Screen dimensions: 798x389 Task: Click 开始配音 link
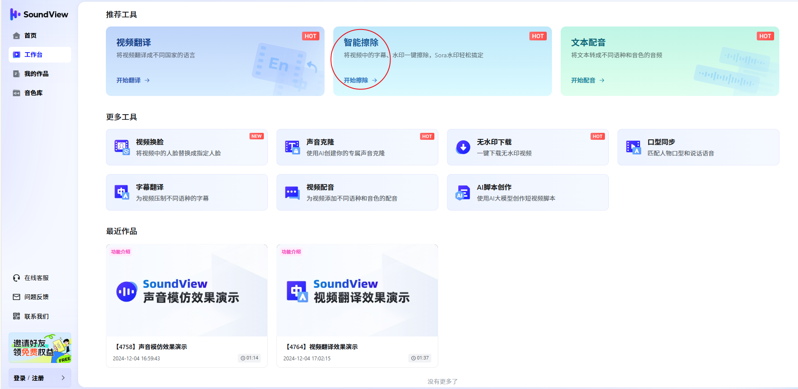tap(583, 80)
